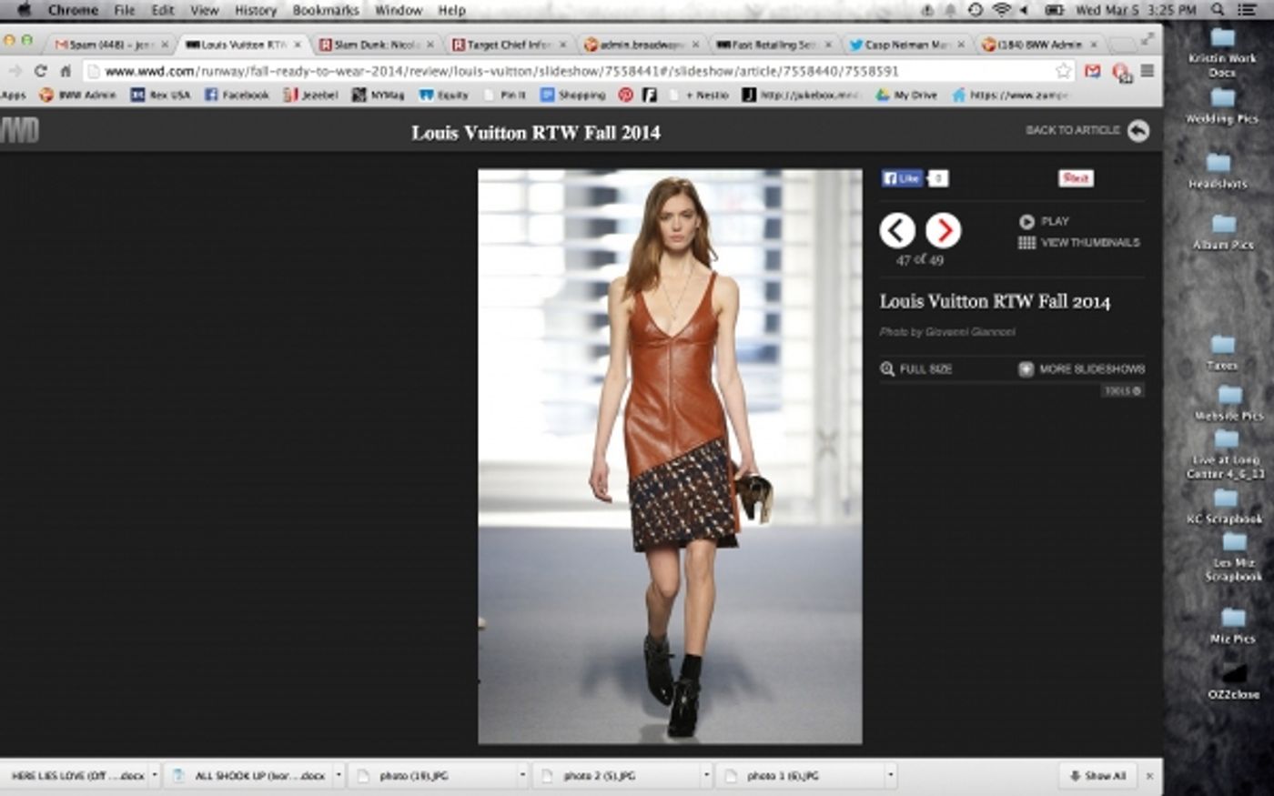Click Show All downloads
1274x796 pixels.
1097,776
